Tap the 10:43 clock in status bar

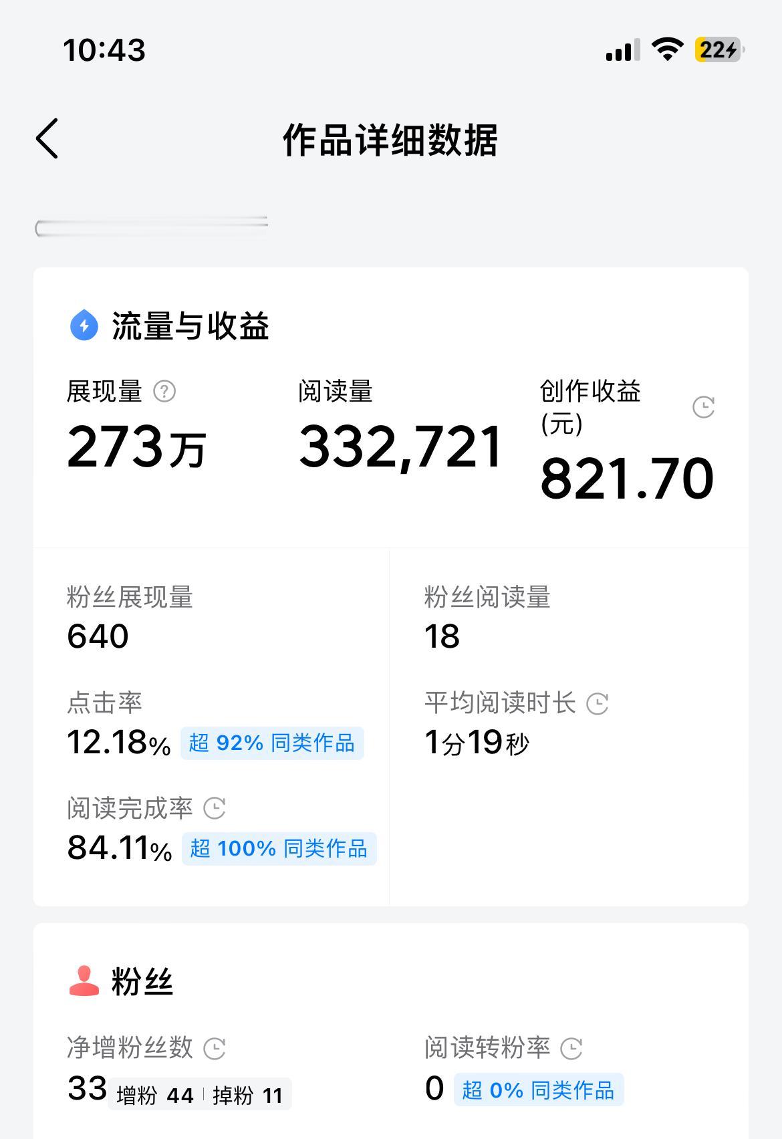click(104, 51)
